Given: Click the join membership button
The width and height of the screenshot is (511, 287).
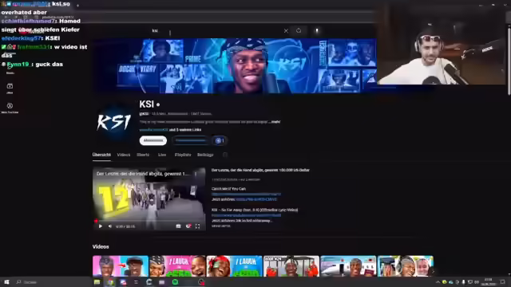Looking at the screenshot, I should 191,140.
